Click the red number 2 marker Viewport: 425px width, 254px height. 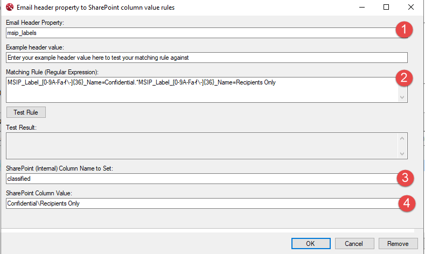click(x=404, y=78)
